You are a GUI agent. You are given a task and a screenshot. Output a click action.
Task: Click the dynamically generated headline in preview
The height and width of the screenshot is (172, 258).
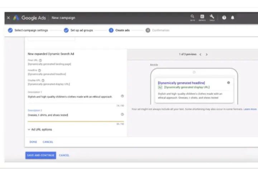pyautogui.click(x=181, y=83)
